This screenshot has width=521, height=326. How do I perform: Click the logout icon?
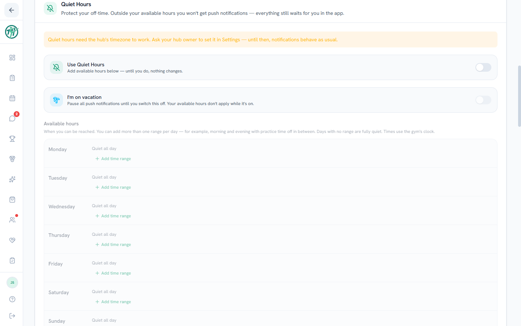[12, 316]
